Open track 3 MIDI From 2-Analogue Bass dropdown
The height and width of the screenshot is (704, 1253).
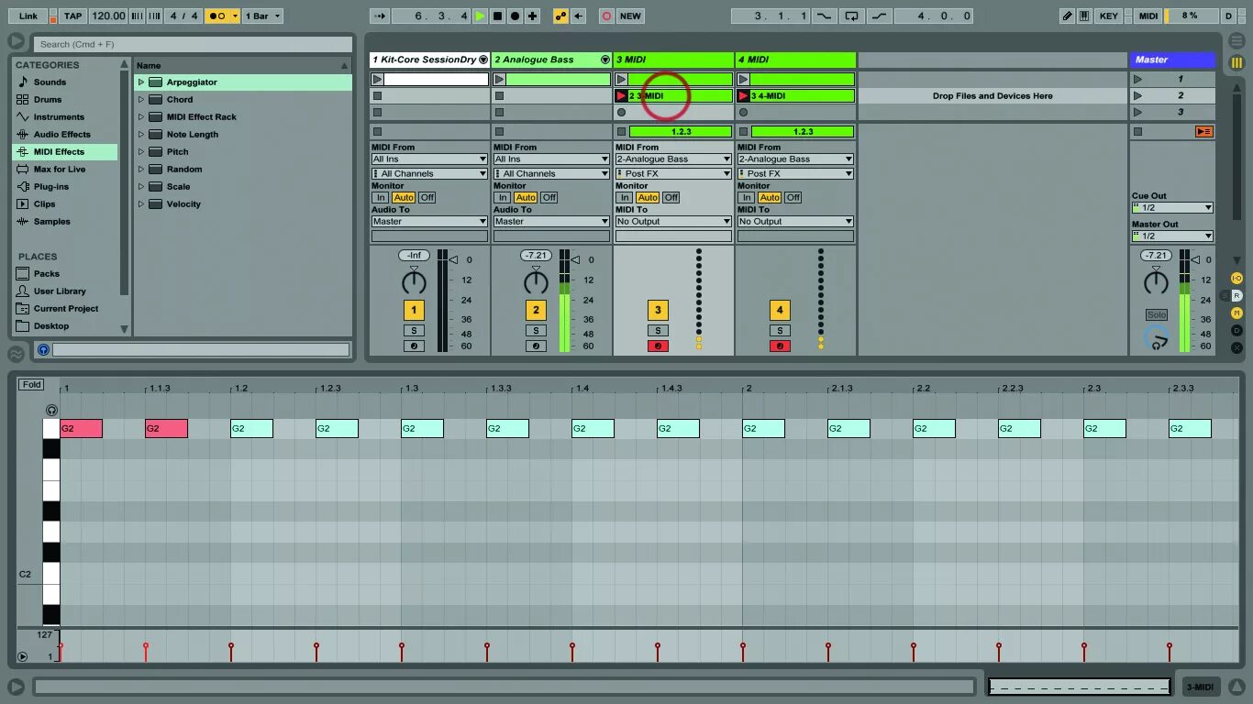coord(673,159)
